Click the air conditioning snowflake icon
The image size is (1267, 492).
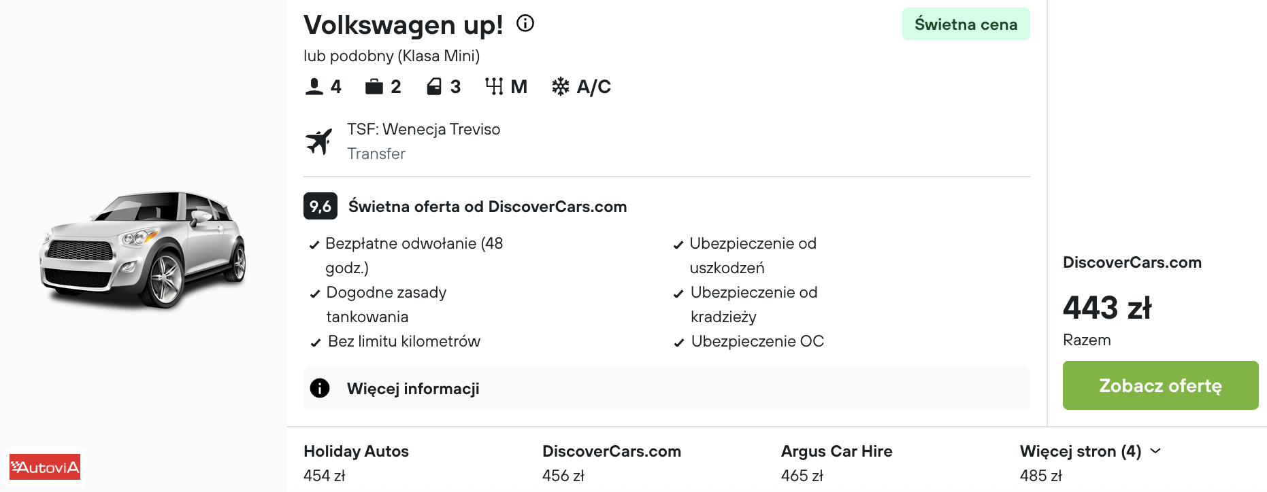click(x=561, y=86)
